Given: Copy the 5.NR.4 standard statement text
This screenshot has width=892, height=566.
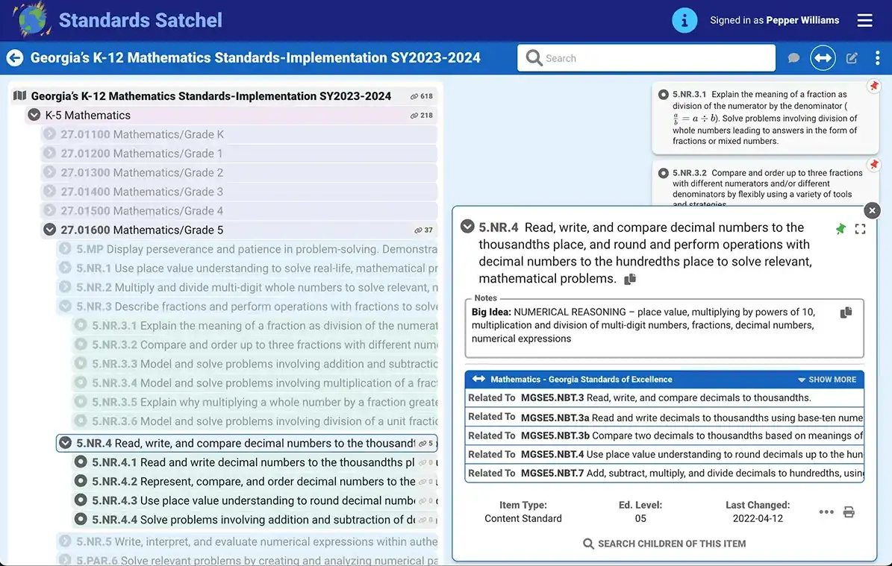Looking at the screenshot, I should click(x=630, y=279).
